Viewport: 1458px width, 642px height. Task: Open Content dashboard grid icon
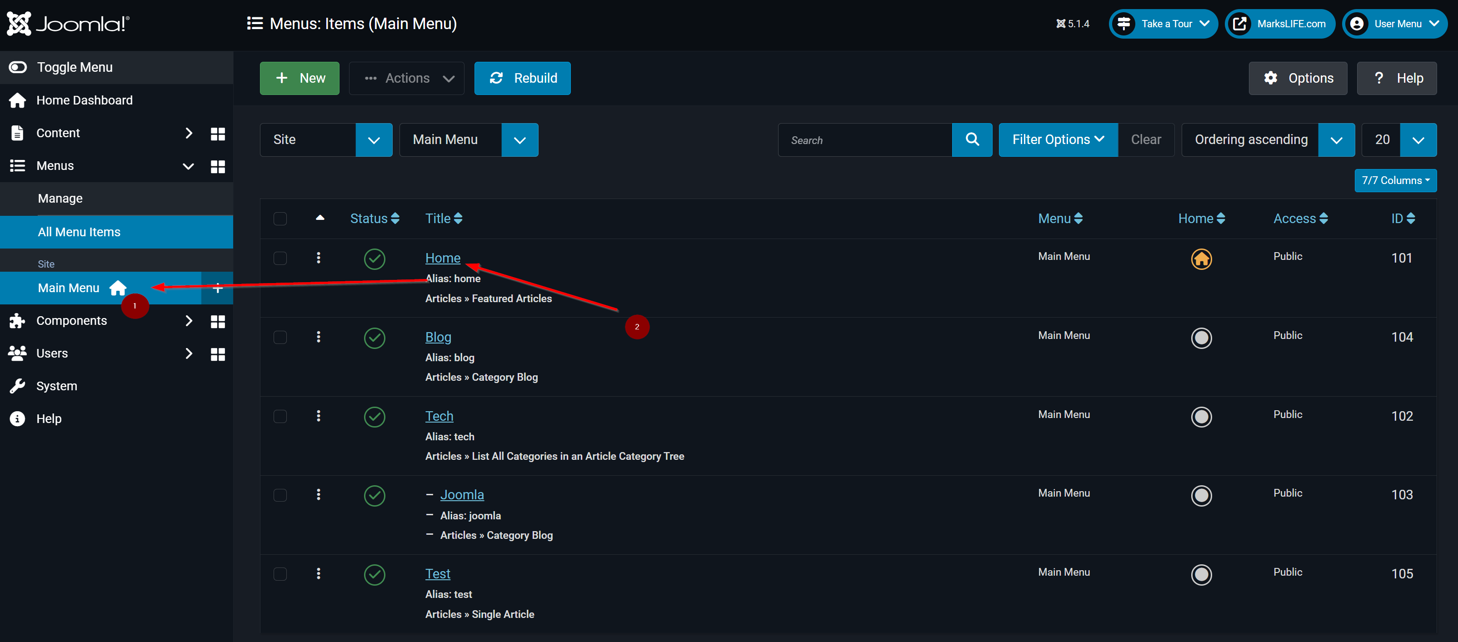(218, 134)
